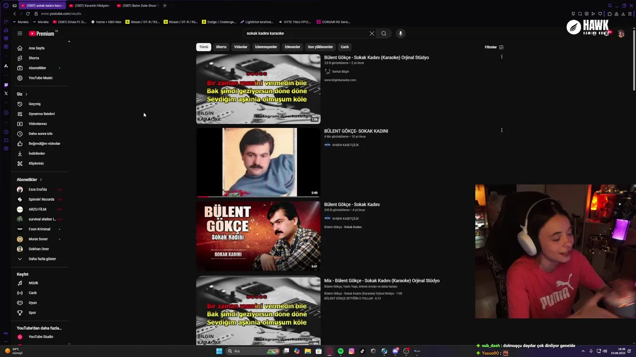Select the Son yüklenenler chip
The width and height of the screenshot is (636, 357).
320,47
